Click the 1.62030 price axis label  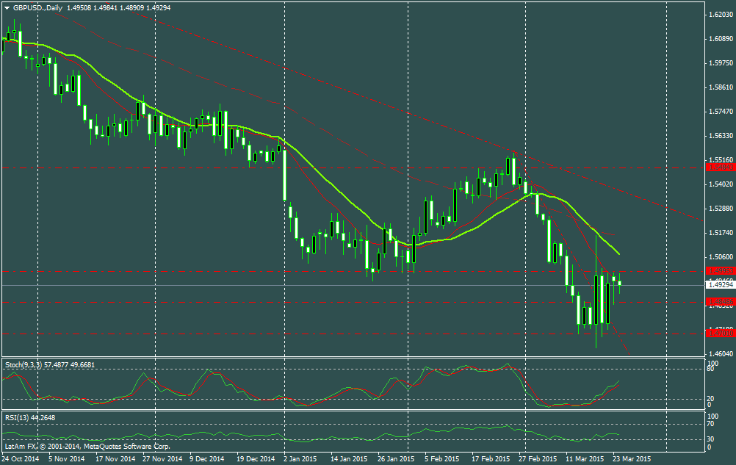click(x=720, y=14)
